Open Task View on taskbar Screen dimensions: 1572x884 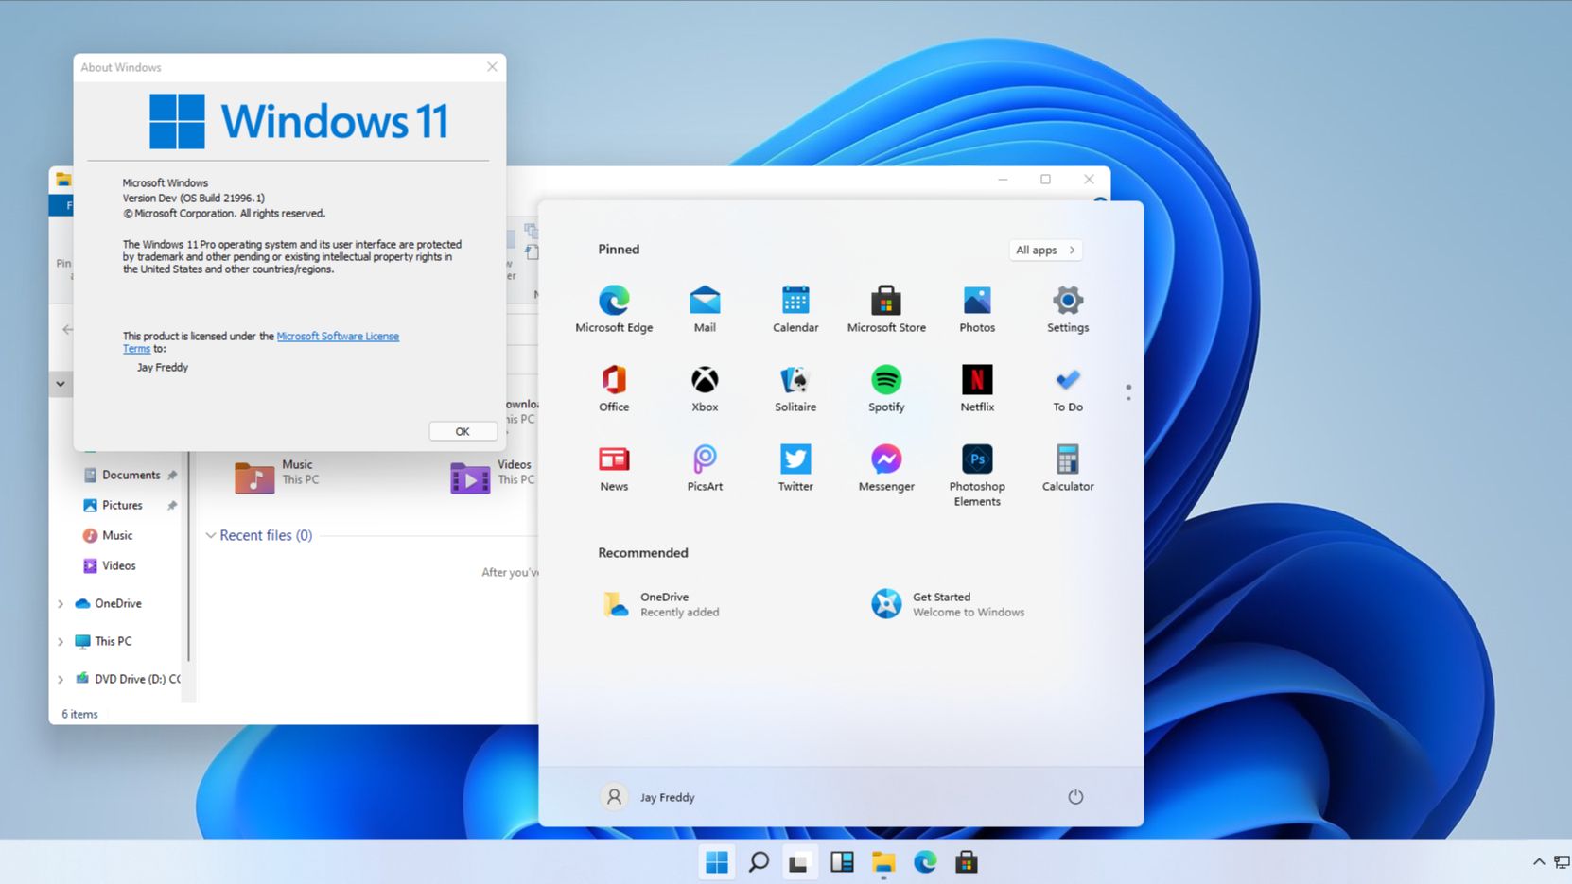799,862
